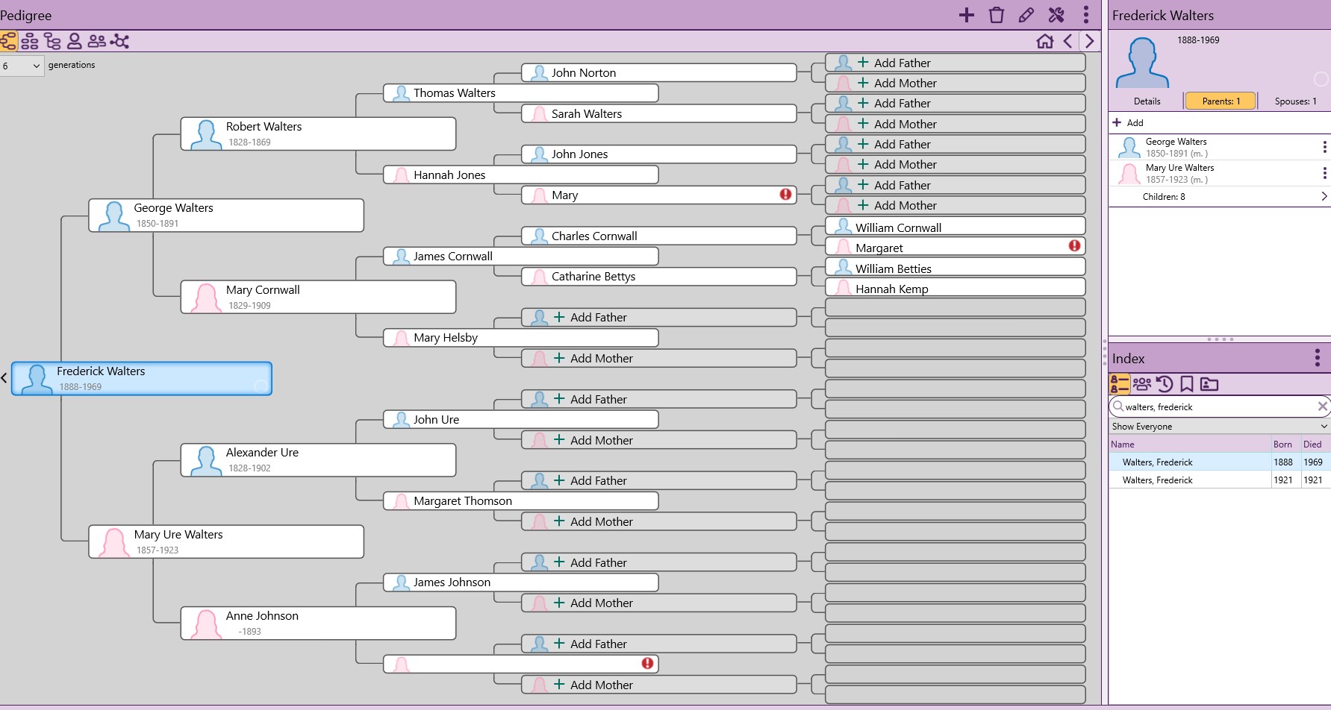Select the Catharine Bettys box
The image size is (1331, 710).
point(659,277)
